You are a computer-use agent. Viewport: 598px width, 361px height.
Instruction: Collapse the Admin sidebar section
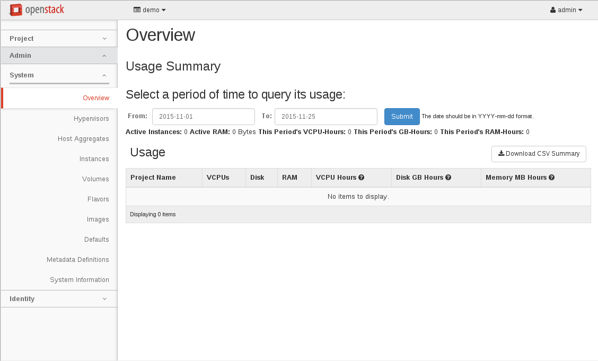[58, 56]
